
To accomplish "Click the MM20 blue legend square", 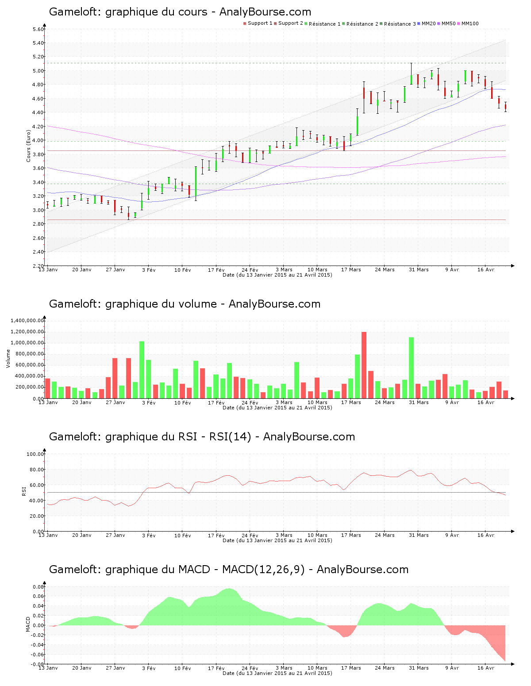I will point(419,23).
